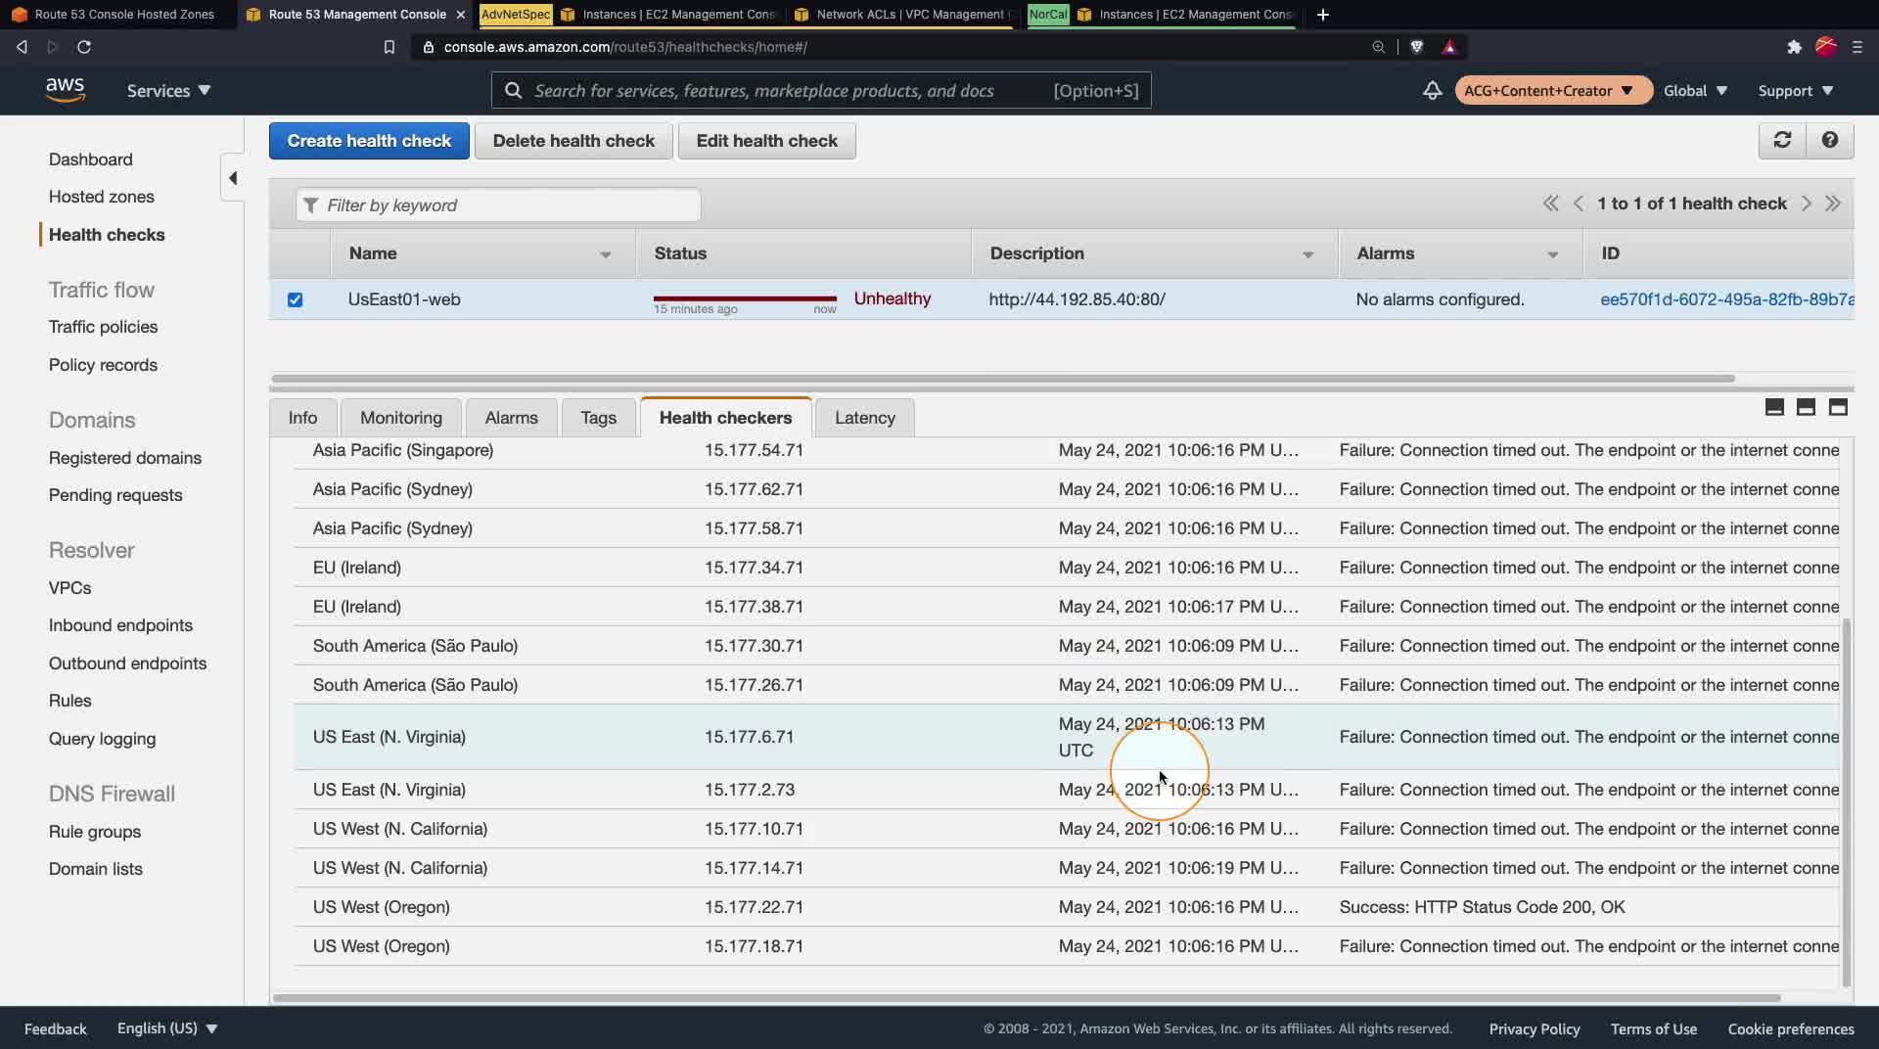Focus the Filter by keyword field
This screenshot has height=1049, width=1879.
498,205
